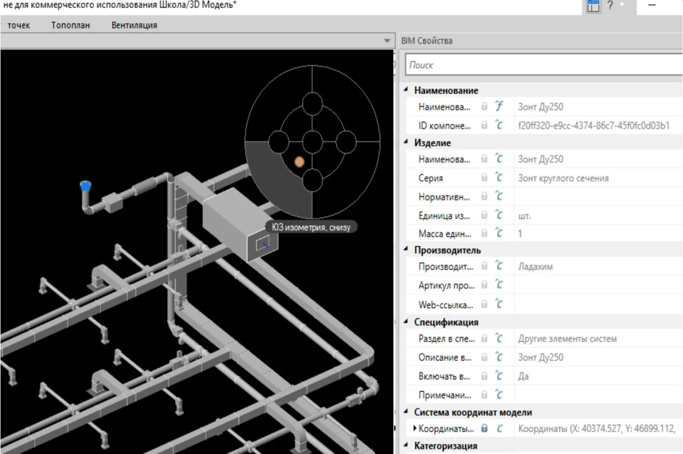This screenshot has height=454, width=683.
Task: Click the calculated-value icon in the Серия row
Action: point(499,178)
